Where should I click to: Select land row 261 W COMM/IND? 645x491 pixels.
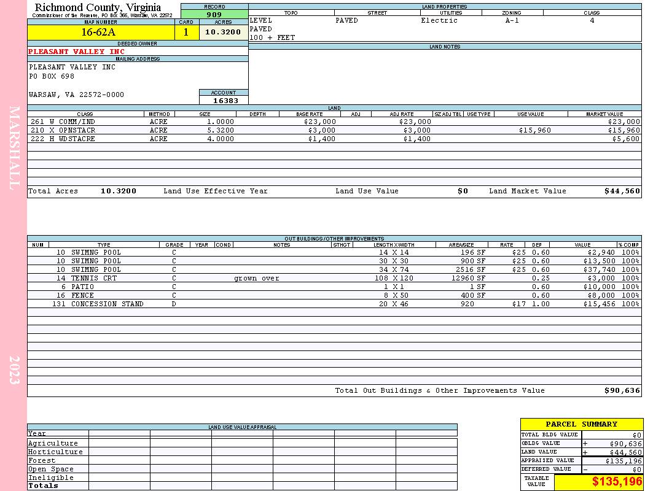point(334,122)
